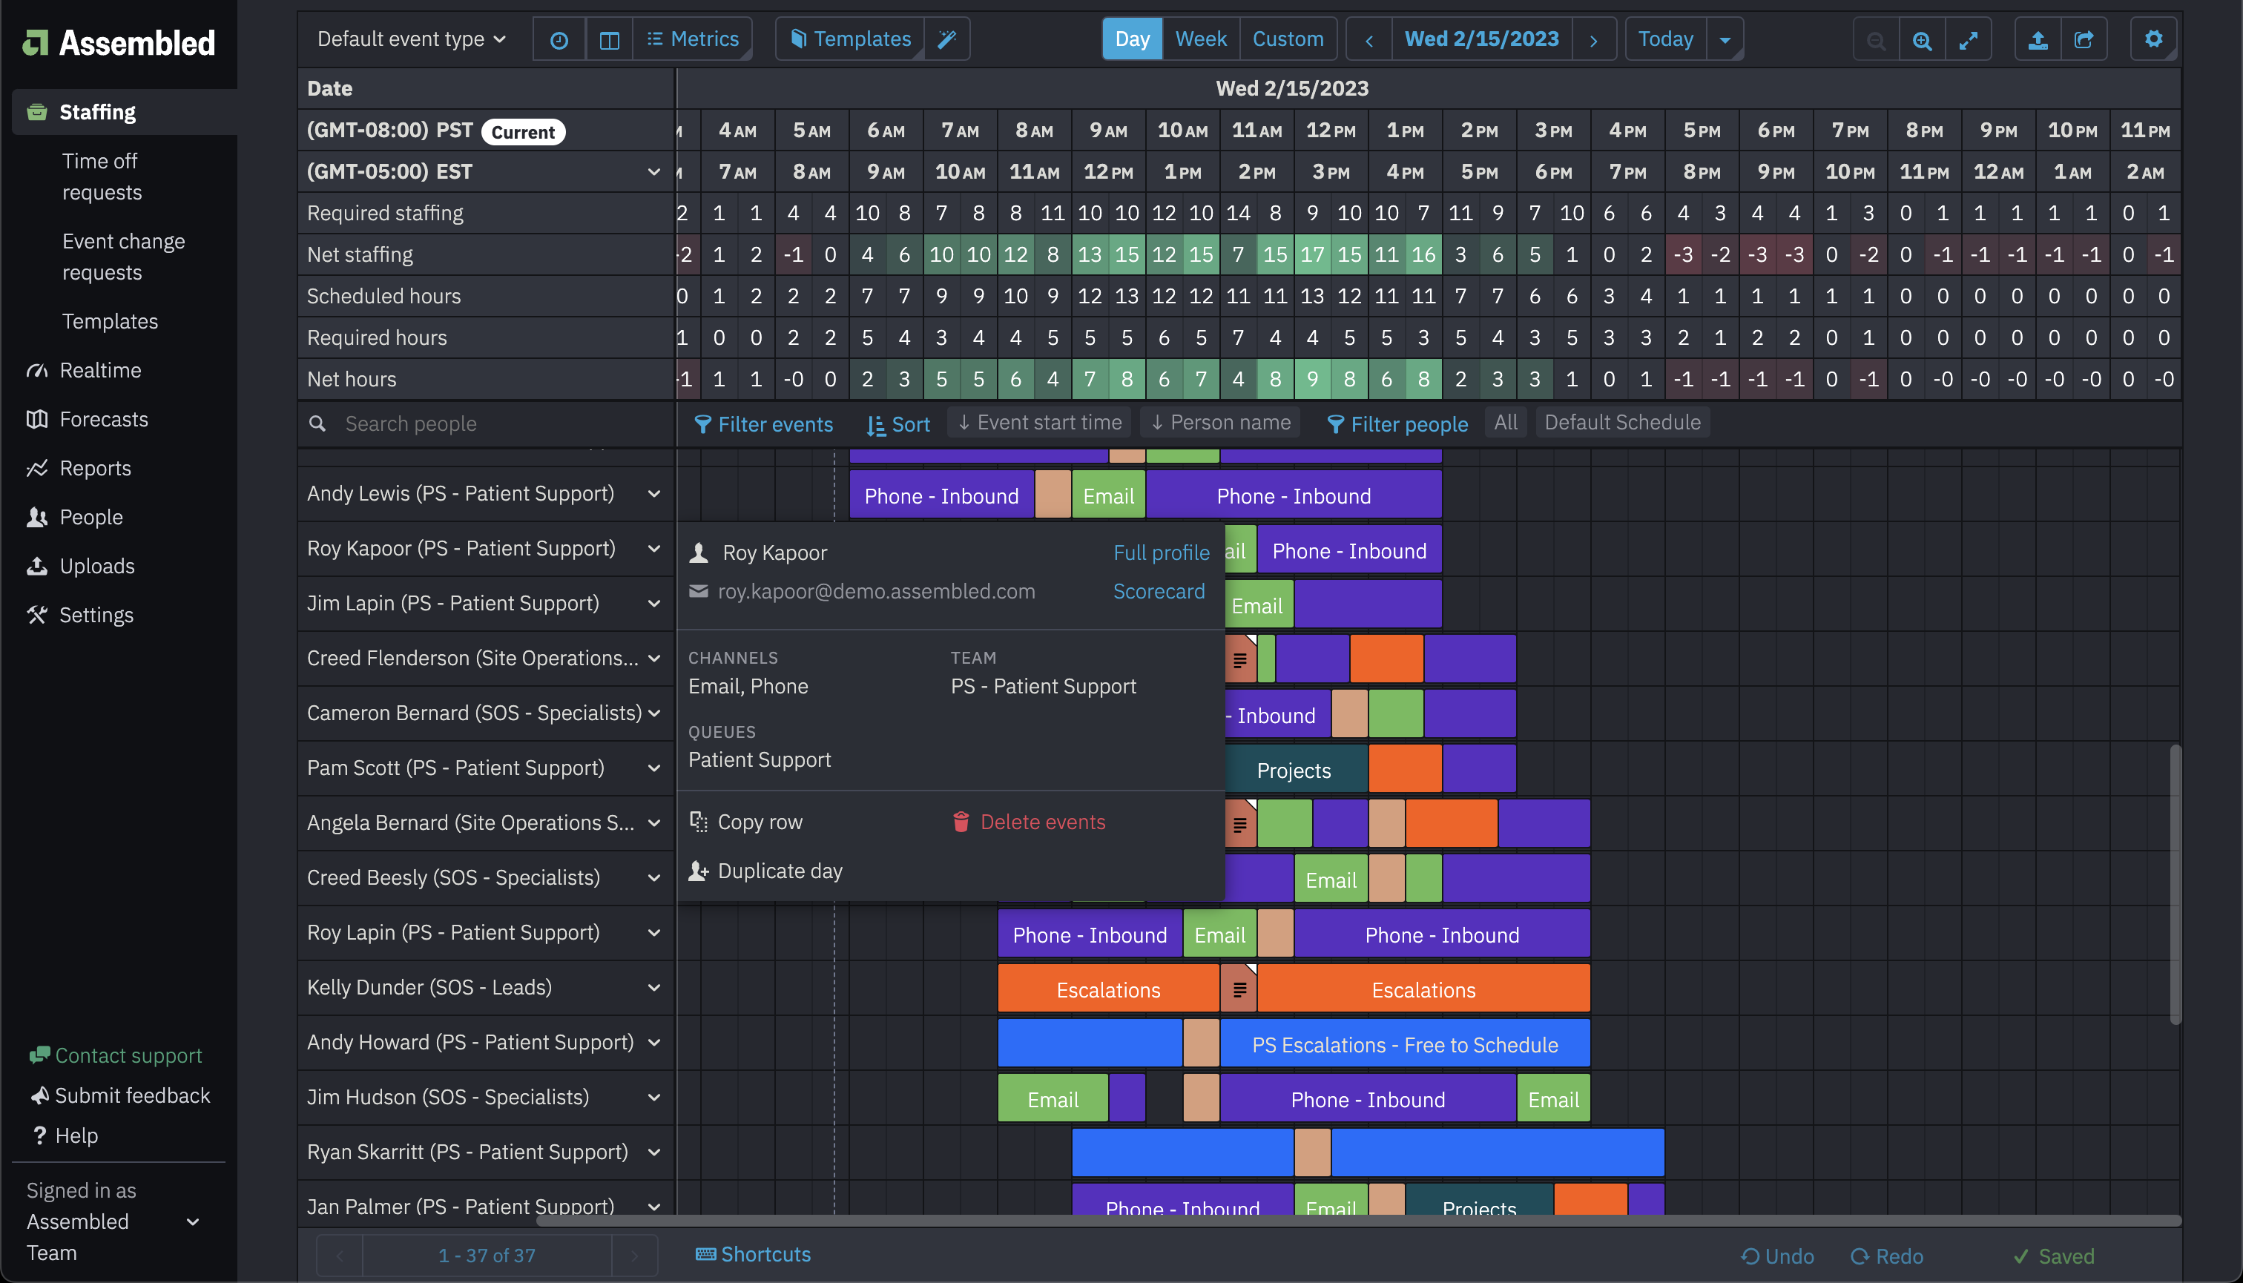Click Filter events menu item
Viewport: 2243px width, 1283px height.
click(x=763, y=423)
